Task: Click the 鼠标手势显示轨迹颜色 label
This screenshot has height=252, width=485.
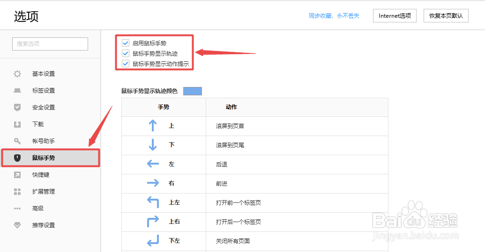Action: click(149, 91)
